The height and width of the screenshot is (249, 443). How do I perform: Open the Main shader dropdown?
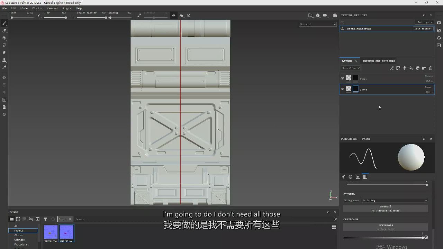[424, 29]
